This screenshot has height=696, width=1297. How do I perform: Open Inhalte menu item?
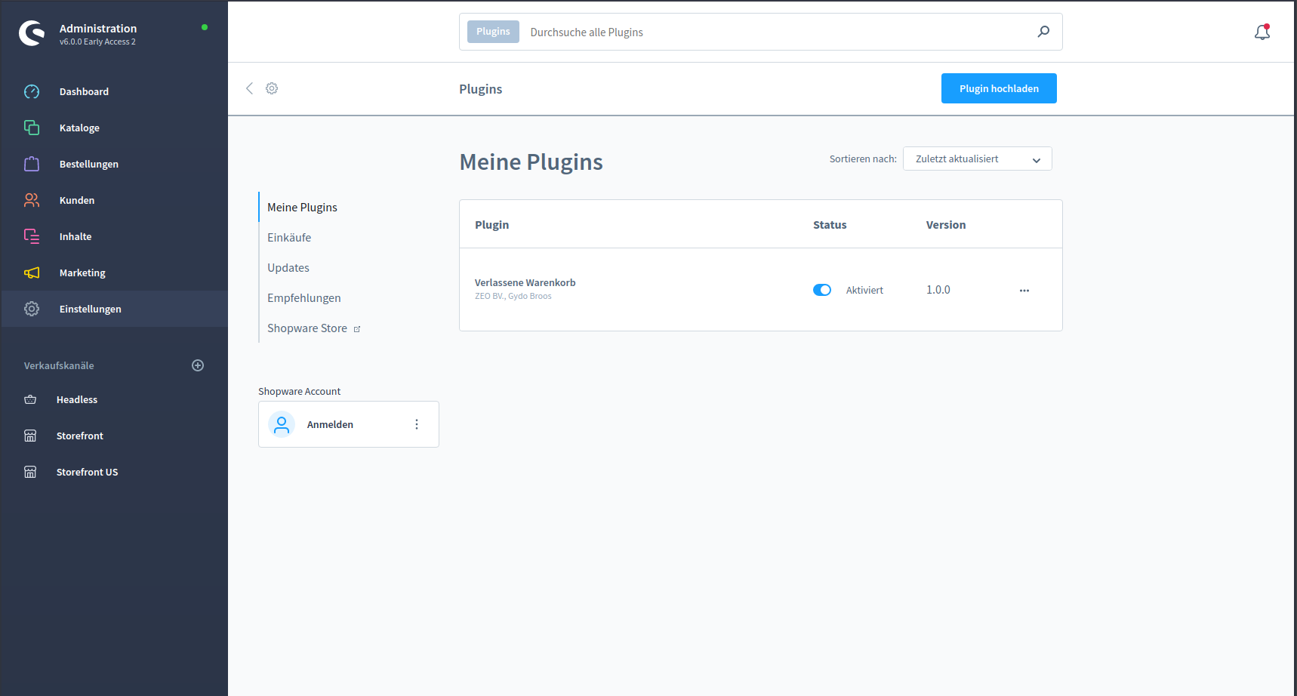tap(115, 236)
